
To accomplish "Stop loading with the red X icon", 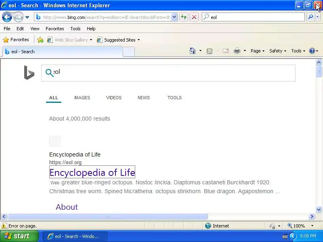I will pos(194,17).
